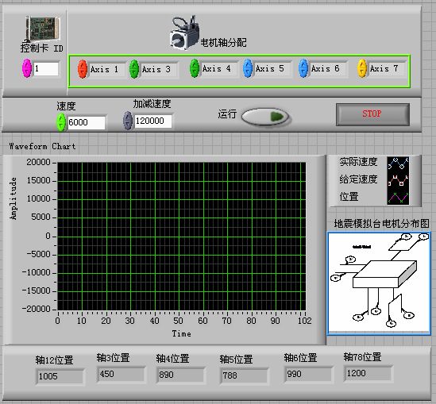The width and height of the screenshot is (436, 404).
Task: Click the yellow Axis 7 stepper
Action: 362,68
